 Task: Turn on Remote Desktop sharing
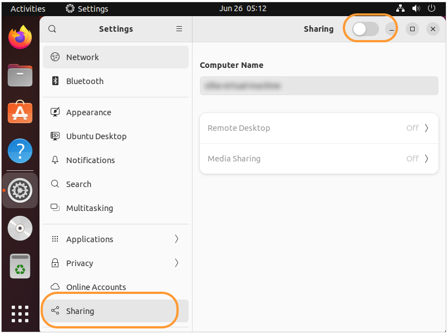(319, 128)
